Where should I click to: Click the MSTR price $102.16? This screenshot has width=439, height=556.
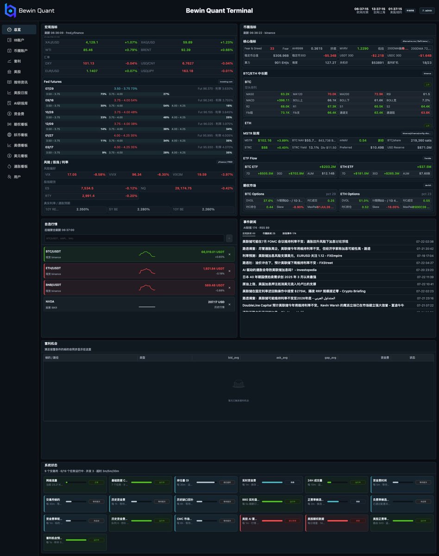point(264,140)
